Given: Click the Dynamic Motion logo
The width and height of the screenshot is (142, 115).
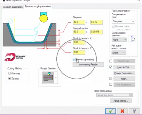Looking at the screenshot, I should click(15, 57).
